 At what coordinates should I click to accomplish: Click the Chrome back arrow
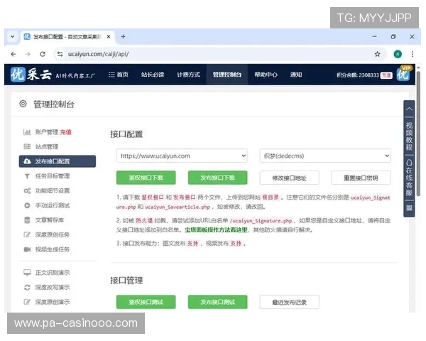[x=13, y=54]
